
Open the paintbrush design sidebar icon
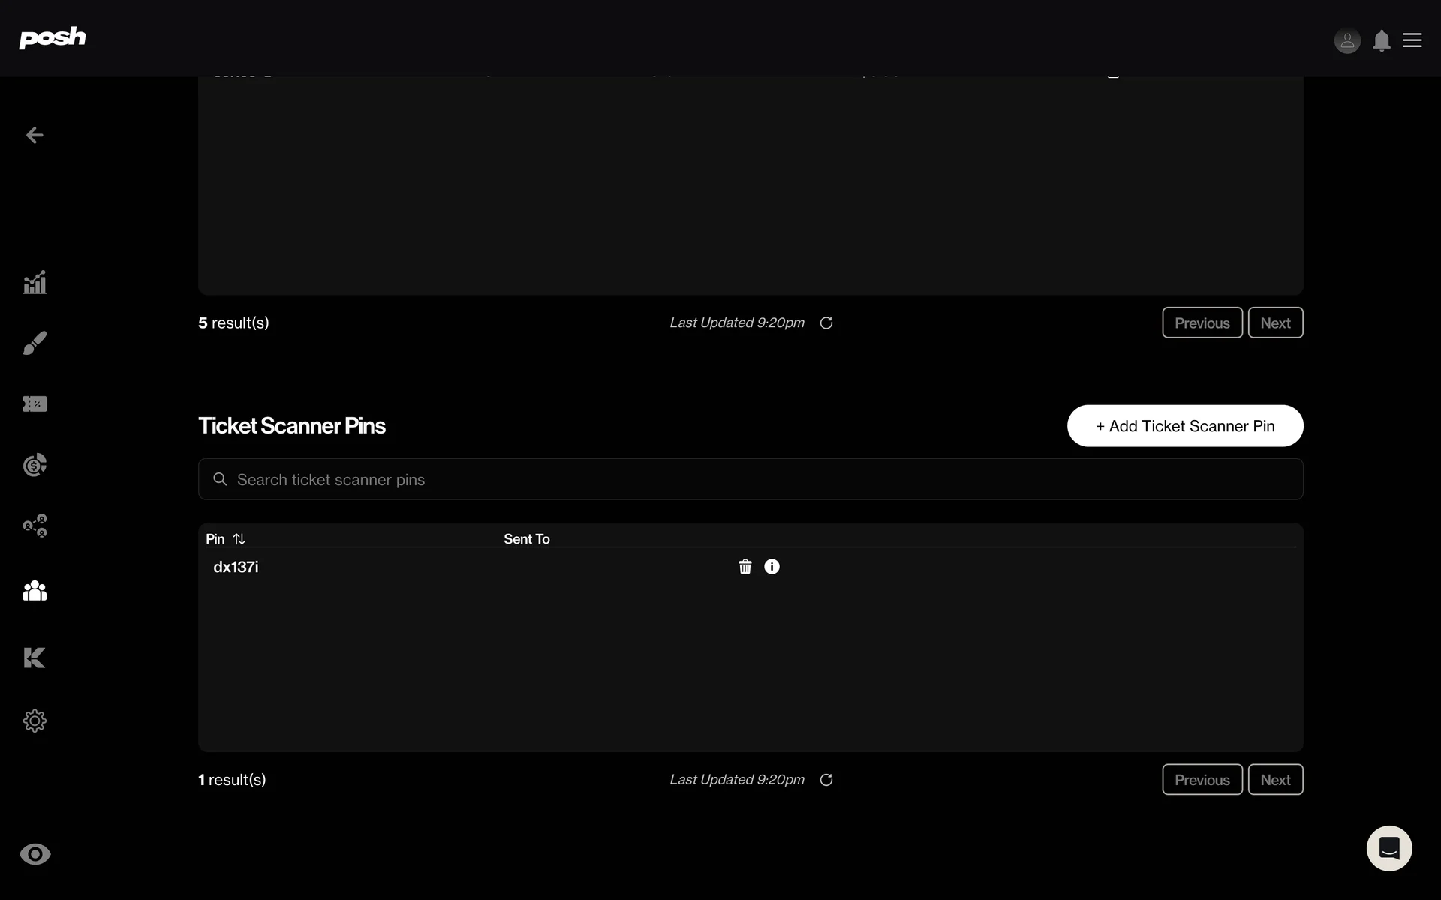click(35, 343)
